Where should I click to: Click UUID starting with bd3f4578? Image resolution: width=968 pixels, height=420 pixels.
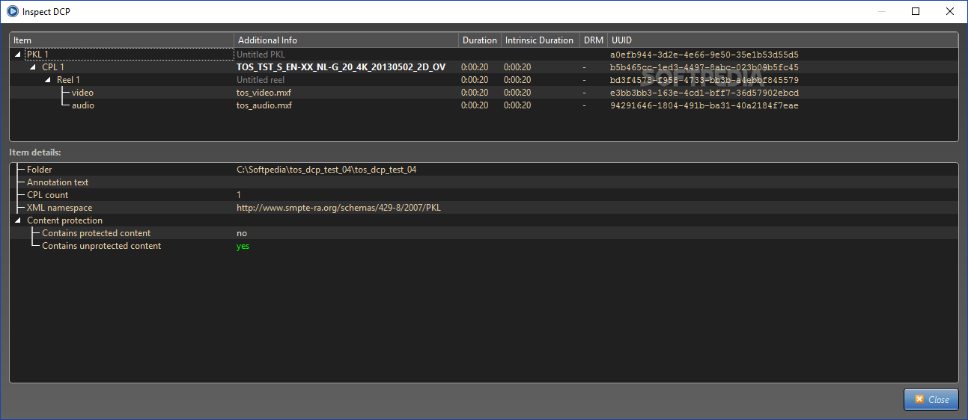tap(704, 80)
